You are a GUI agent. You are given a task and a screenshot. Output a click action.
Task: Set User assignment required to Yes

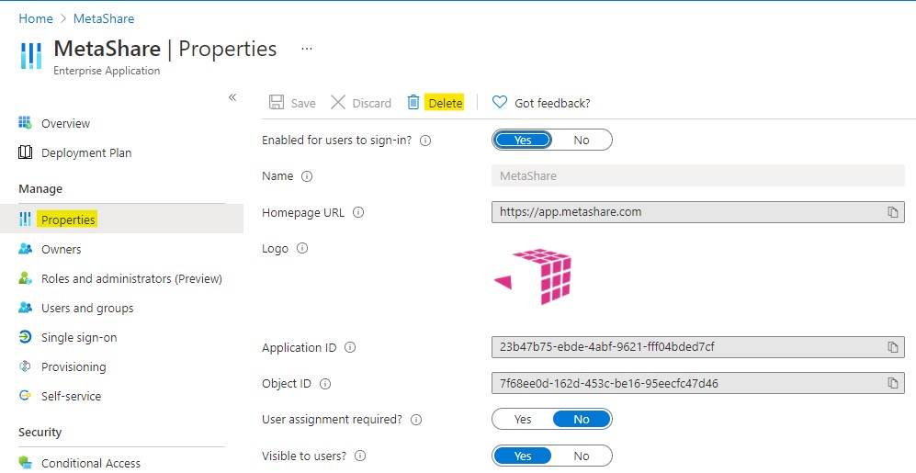point(523,420)
